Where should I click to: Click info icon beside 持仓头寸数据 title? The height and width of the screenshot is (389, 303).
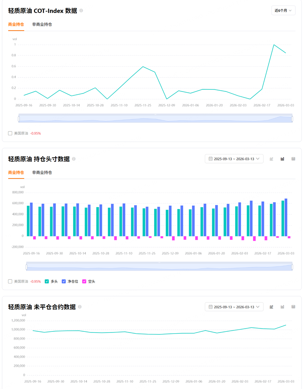74,159
